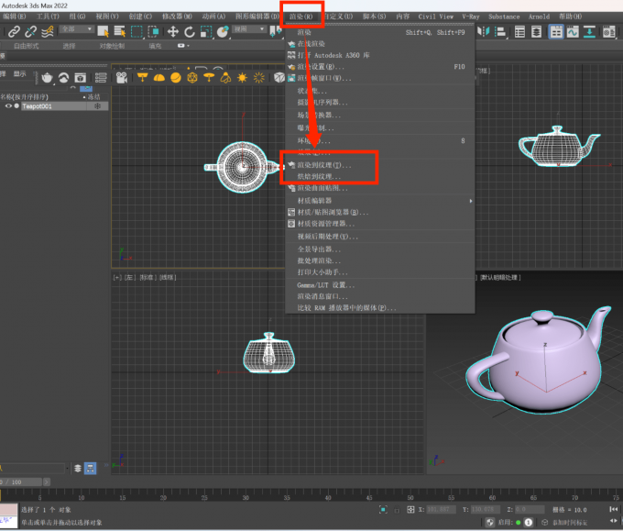Open the 修改器(M) menu

[x=177, y=17]
